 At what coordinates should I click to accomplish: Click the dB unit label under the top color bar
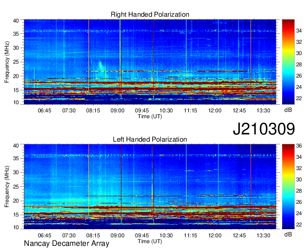[288, 110]
